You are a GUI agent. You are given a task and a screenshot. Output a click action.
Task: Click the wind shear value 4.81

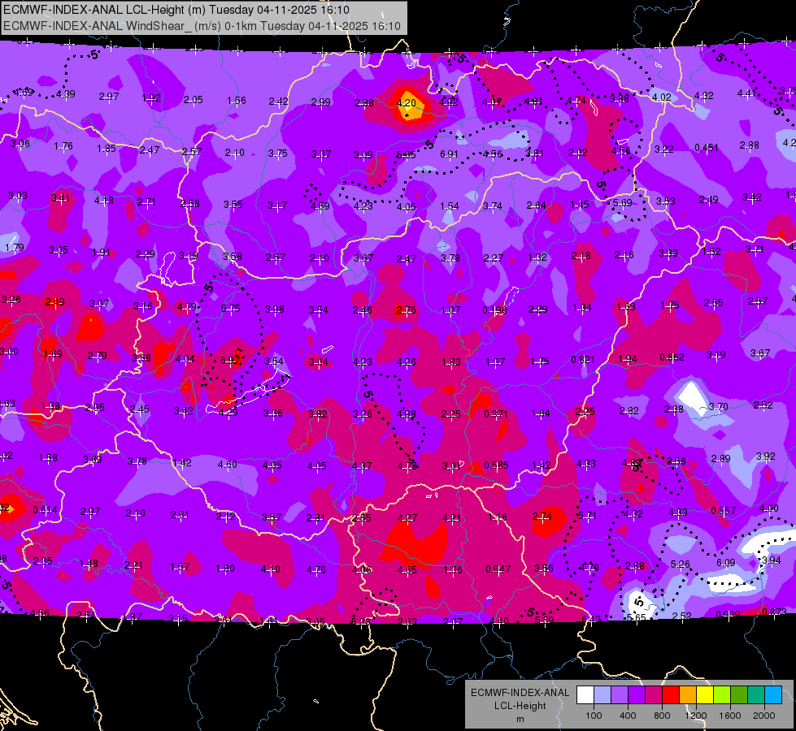[x=533, y=101]
